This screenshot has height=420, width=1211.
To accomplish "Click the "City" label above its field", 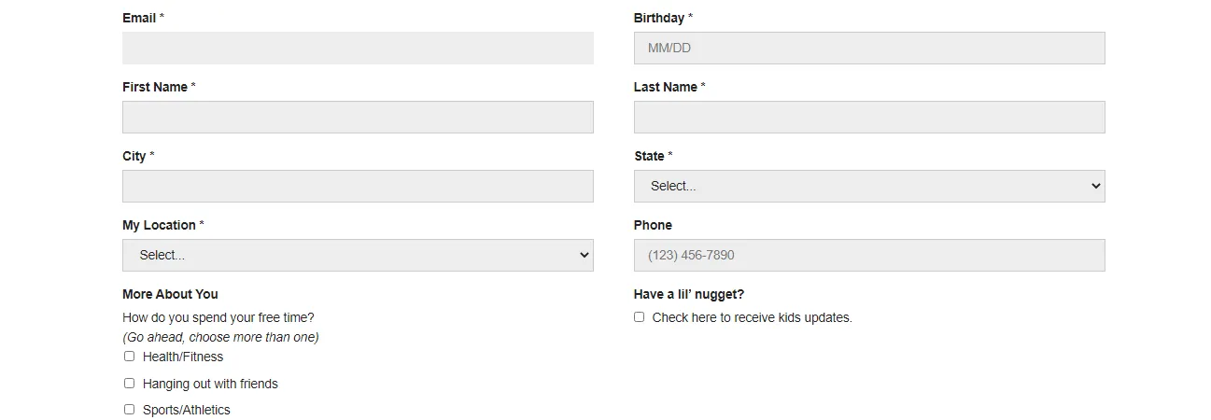I will (134, 156).
